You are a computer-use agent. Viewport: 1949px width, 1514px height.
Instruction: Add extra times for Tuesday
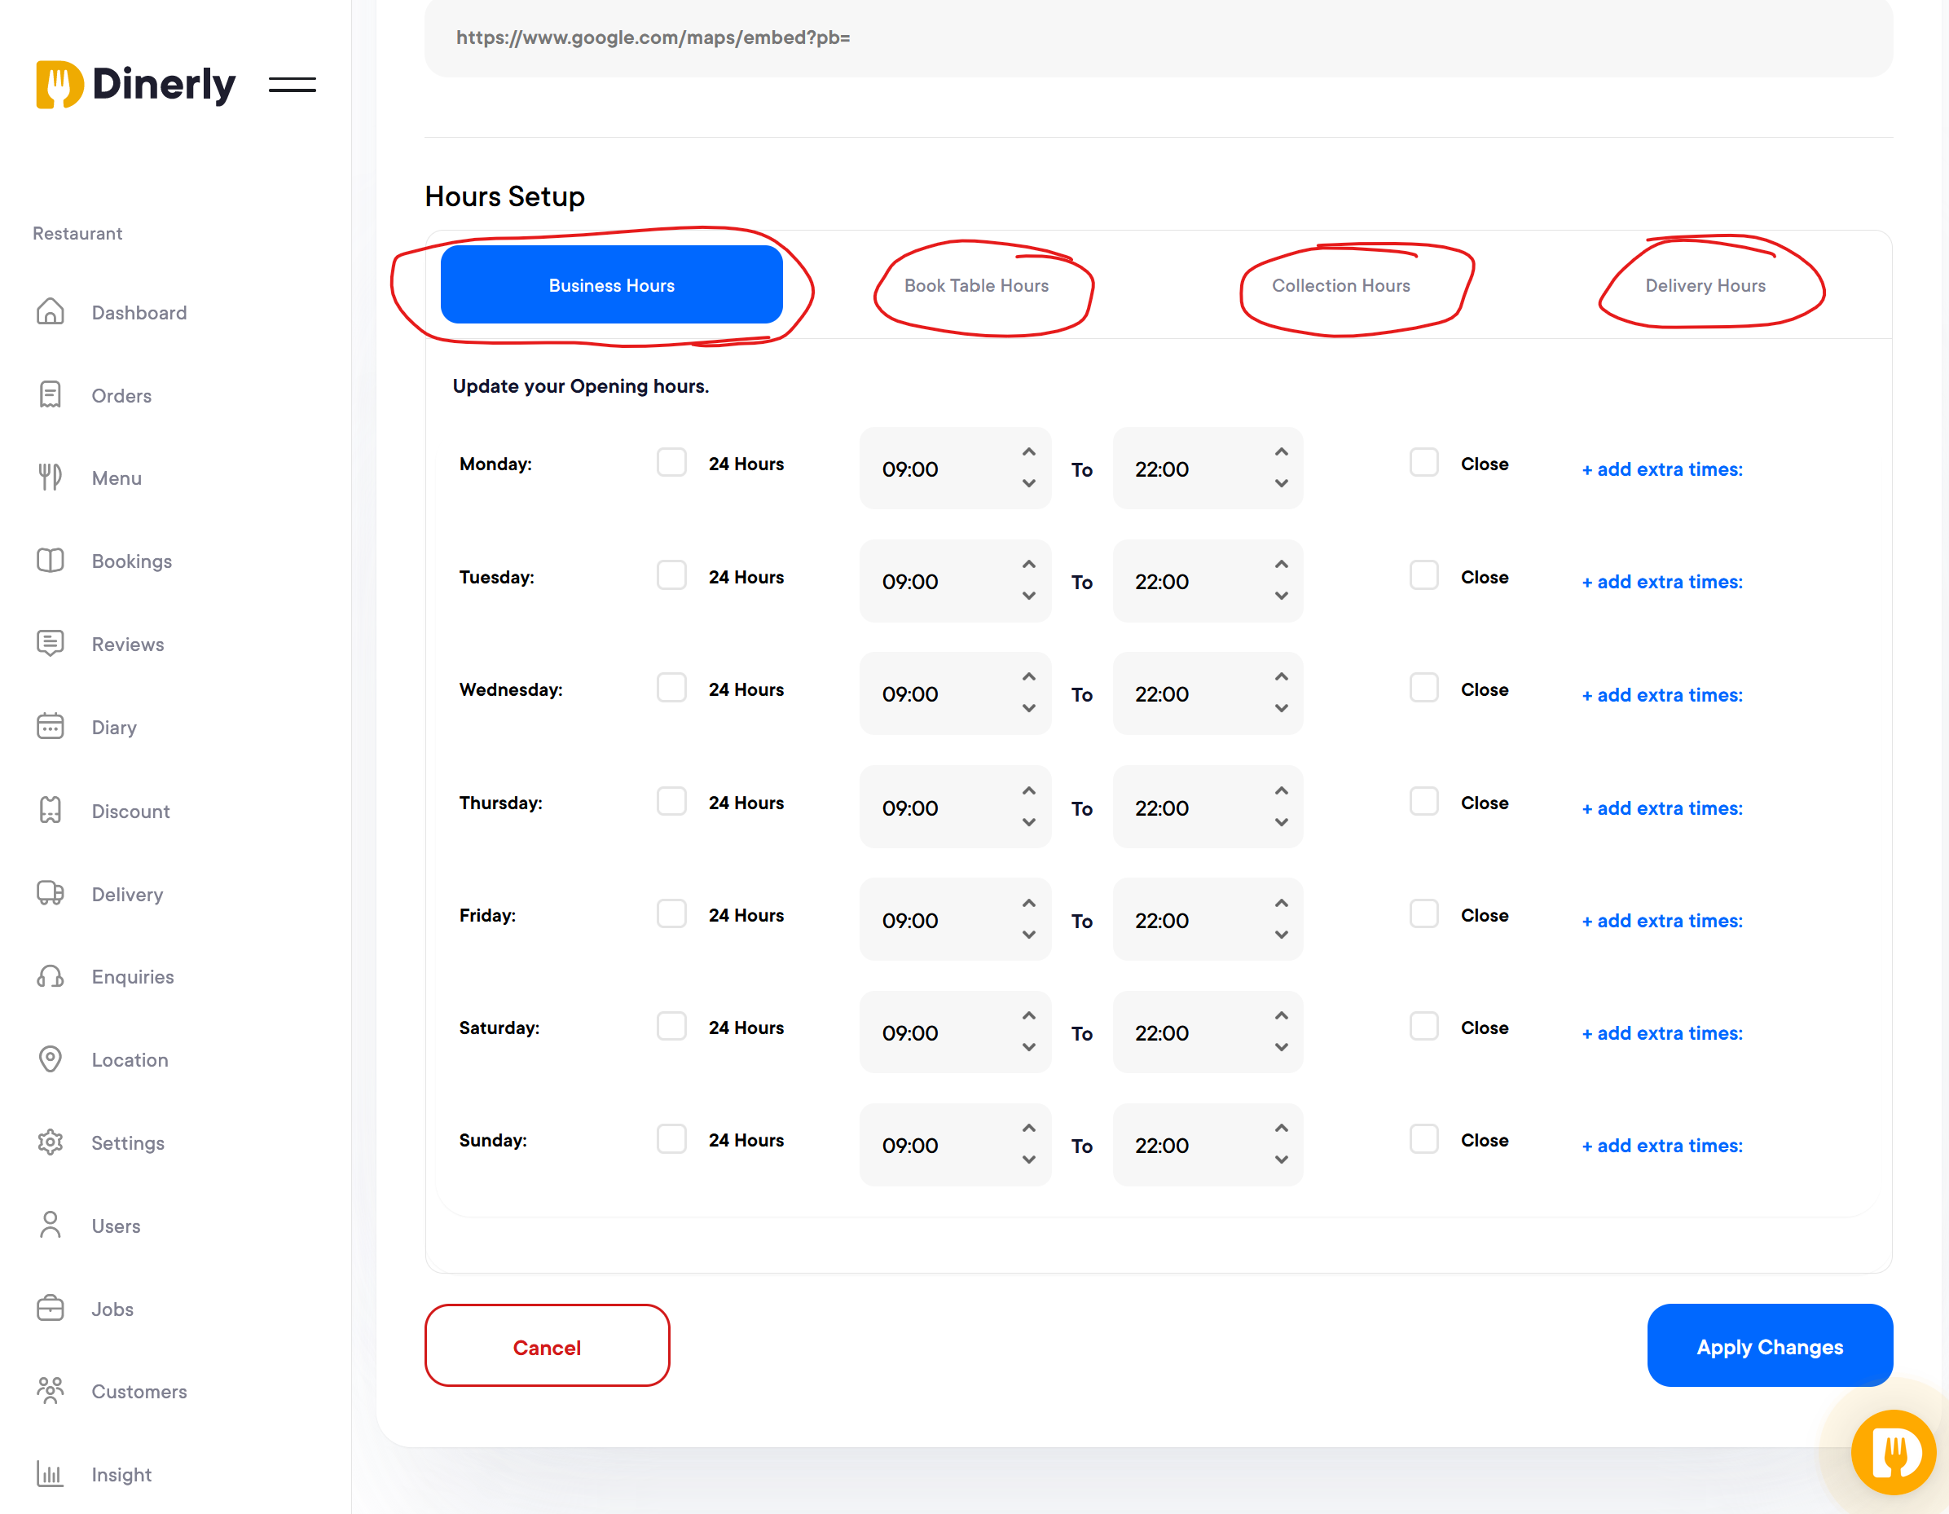[x=1661, y=582]
